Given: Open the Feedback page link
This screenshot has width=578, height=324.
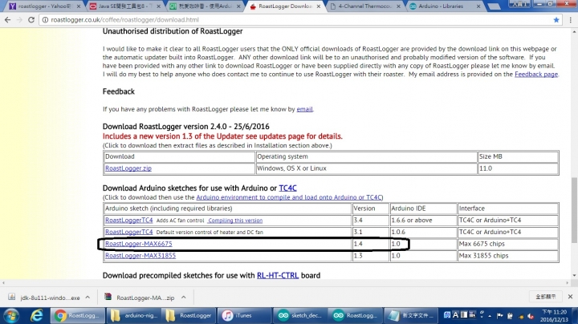Looking at the screenshot, I should click(536, 75).
